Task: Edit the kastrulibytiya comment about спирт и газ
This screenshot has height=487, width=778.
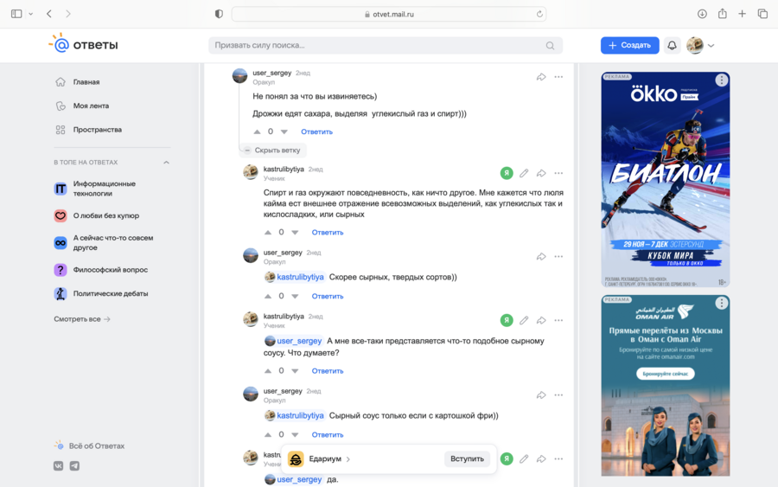Action: 524,173
